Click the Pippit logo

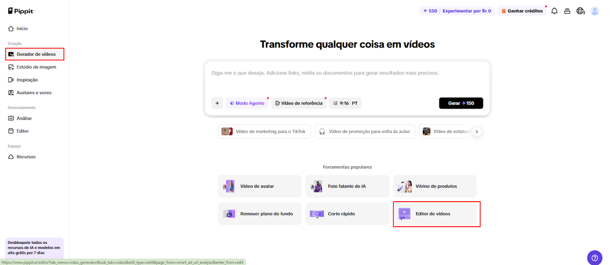coord(21,11)
